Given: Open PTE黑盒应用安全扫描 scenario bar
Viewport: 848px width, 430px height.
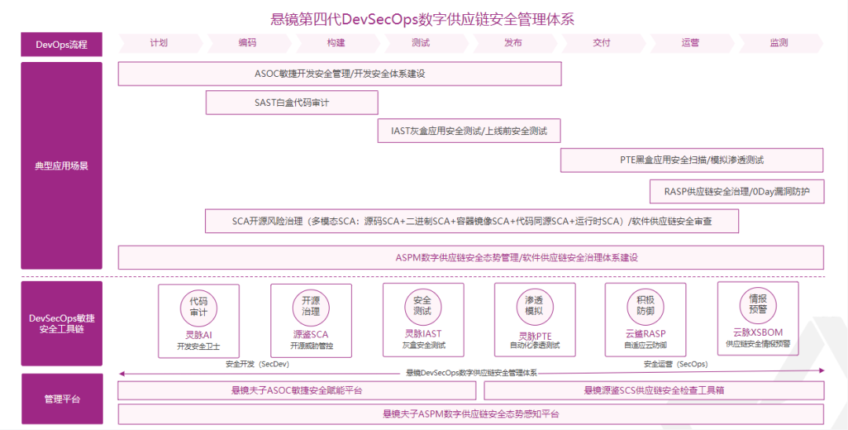Looking at the screenshot, I should pos(692,160).
